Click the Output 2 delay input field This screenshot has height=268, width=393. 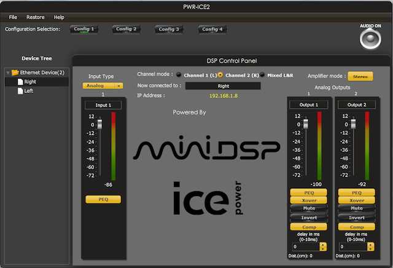pos(354,247)
